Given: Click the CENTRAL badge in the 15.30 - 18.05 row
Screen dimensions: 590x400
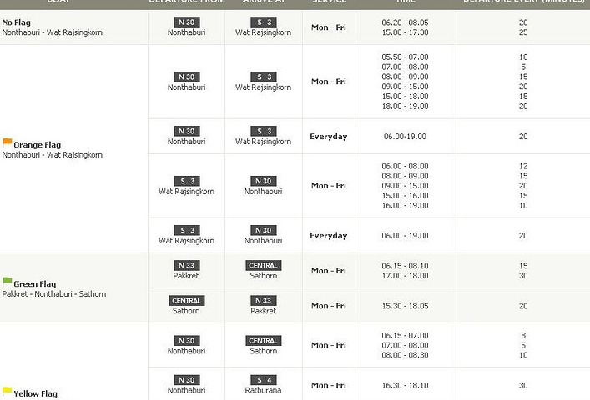Looking at the screenshot, I should [x=186, y=301].
